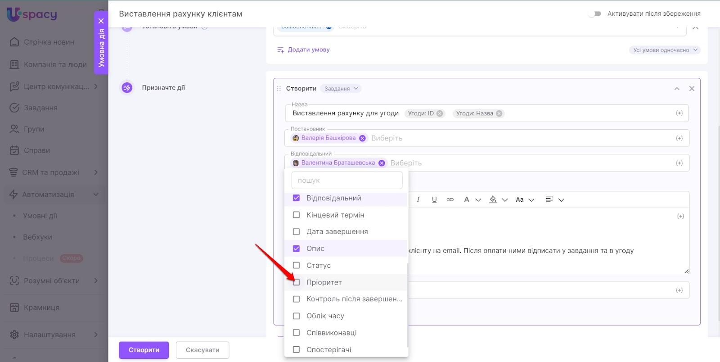Check the Пріоритет checkbox

[296, 282]
